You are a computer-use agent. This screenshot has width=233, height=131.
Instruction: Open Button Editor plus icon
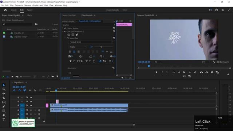[228, 74]
